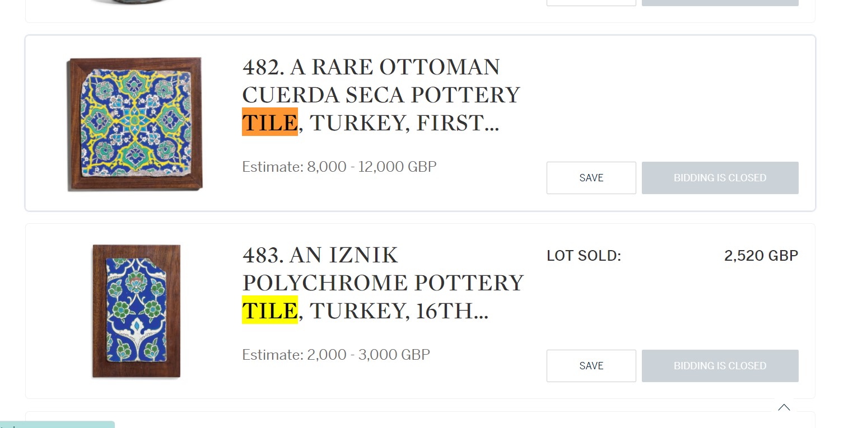Save lot 482 Ottoman cuerda seca tile
The height and width of the screenshot is (428, 867).
pos(591,178)
